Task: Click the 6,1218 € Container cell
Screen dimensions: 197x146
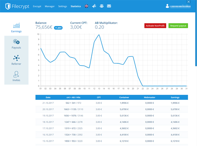Action: 124,141
